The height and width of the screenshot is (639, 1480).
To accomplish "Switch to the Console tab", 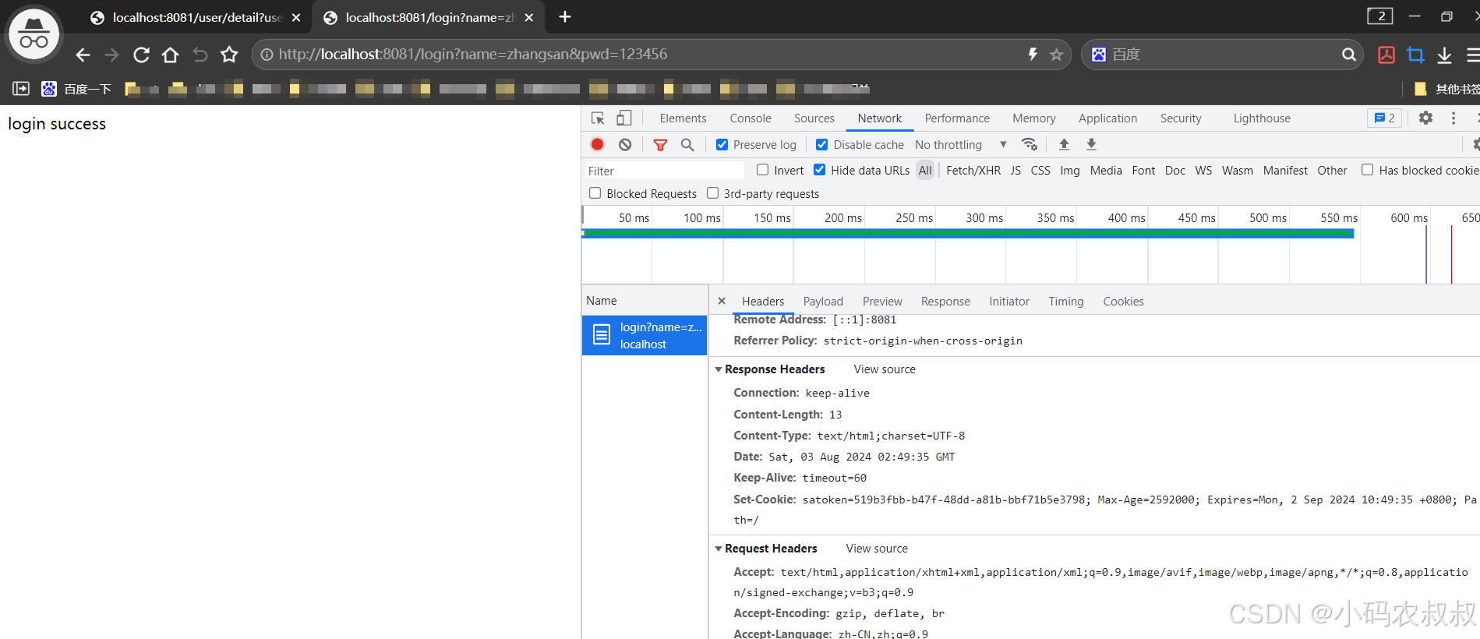I will click(750, 118).
